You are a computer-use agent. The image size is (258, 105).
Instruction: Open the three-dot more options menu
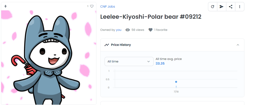(240, 7)
